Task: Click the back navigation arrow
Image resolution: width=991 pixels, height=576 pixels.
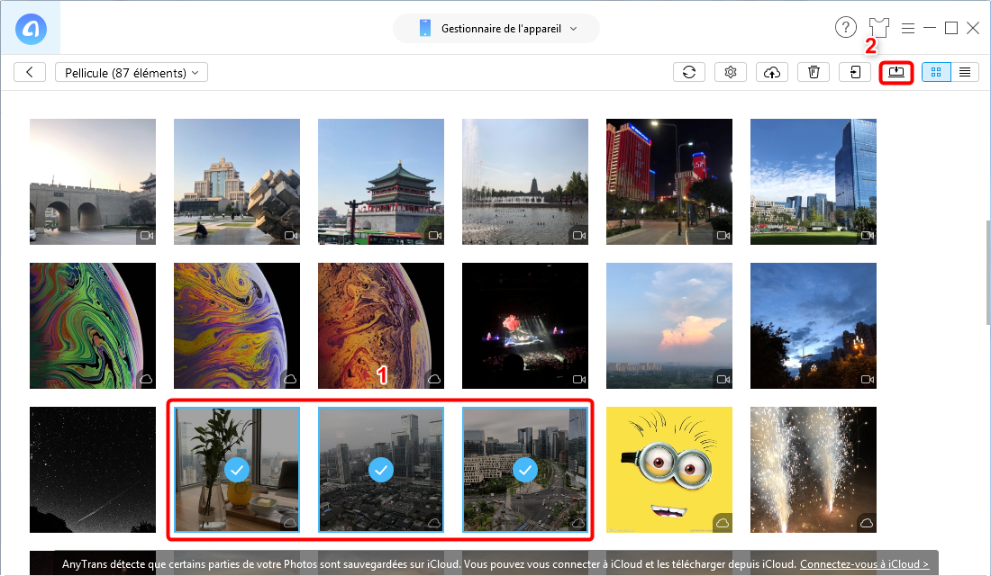Action: (x=30, y=71)
